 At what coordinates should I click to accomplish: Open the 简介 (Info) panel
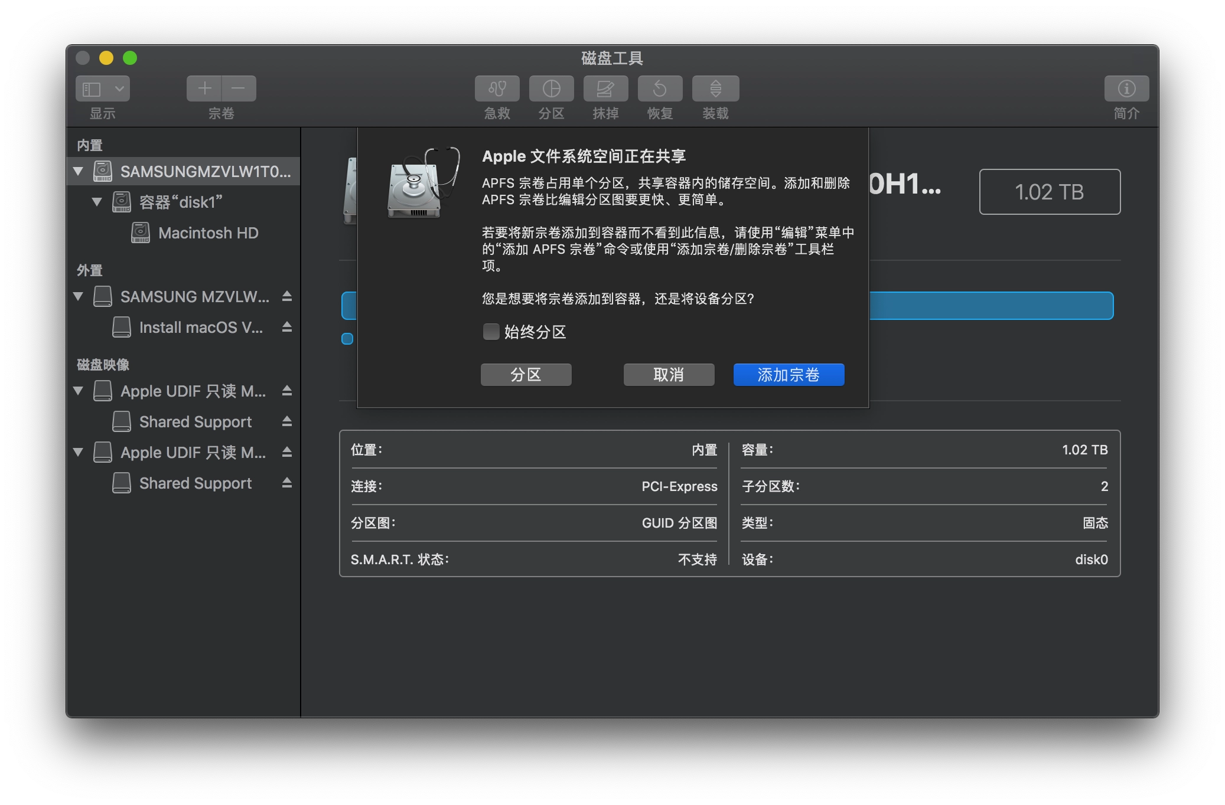coord(1126,88)
